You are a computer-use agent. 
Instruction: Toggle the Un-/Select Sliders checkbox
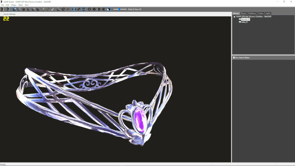[x=234, y=58]
